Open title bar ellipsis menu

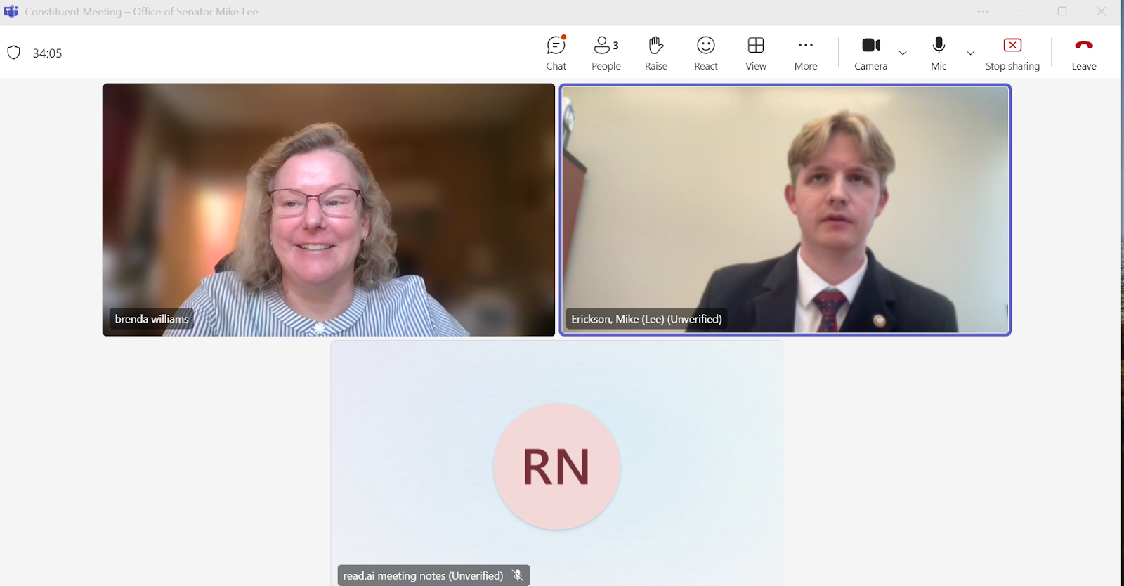click(x=983, y=11)
